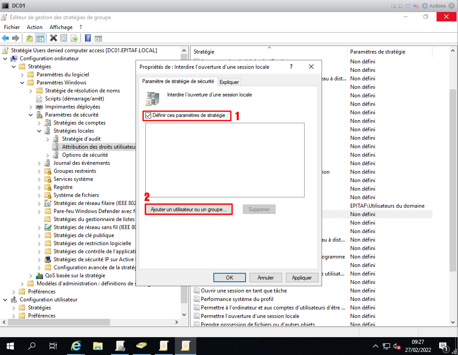Click the blue Help question mark icon
Screen dimensions: 458x355
[88, 38]
